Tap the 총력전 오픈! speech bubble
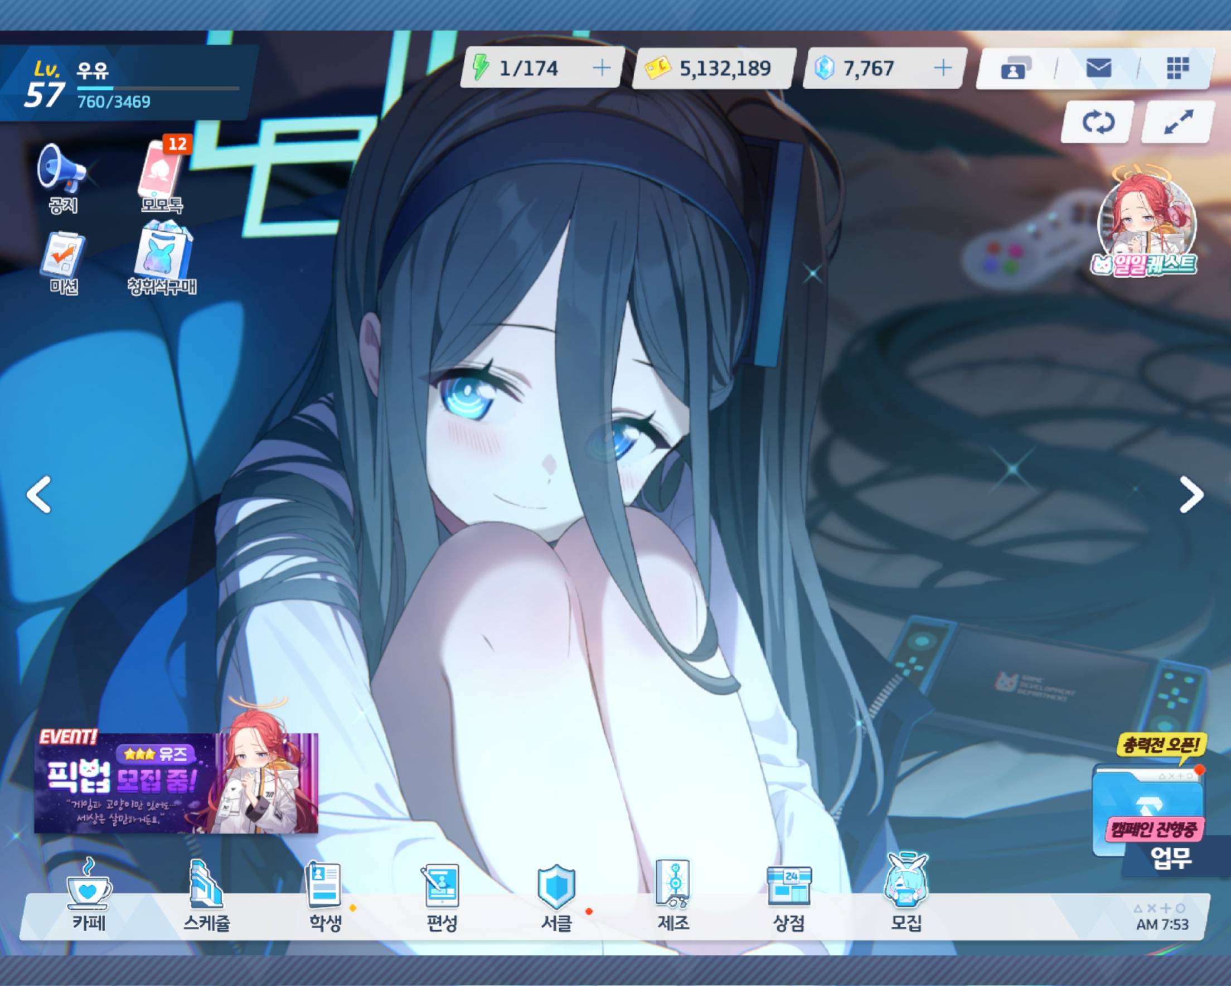This screenshot has height=986, width=1231. click(1161, 745)
